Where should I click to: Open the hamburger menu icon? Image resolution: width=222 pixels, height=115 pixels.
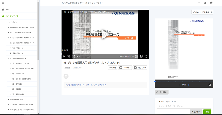[x=3, y=3]
